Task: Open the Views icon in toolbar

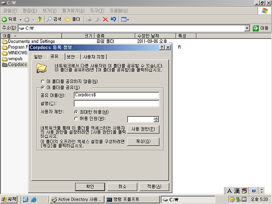Action: 124,19
